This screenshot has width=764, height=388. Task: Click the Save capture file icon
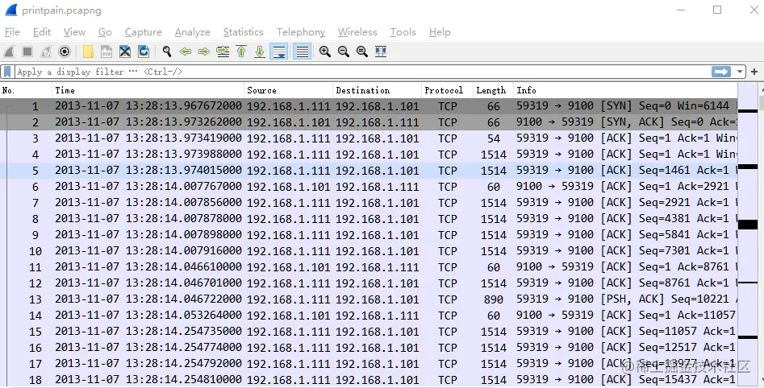(106, 52)
